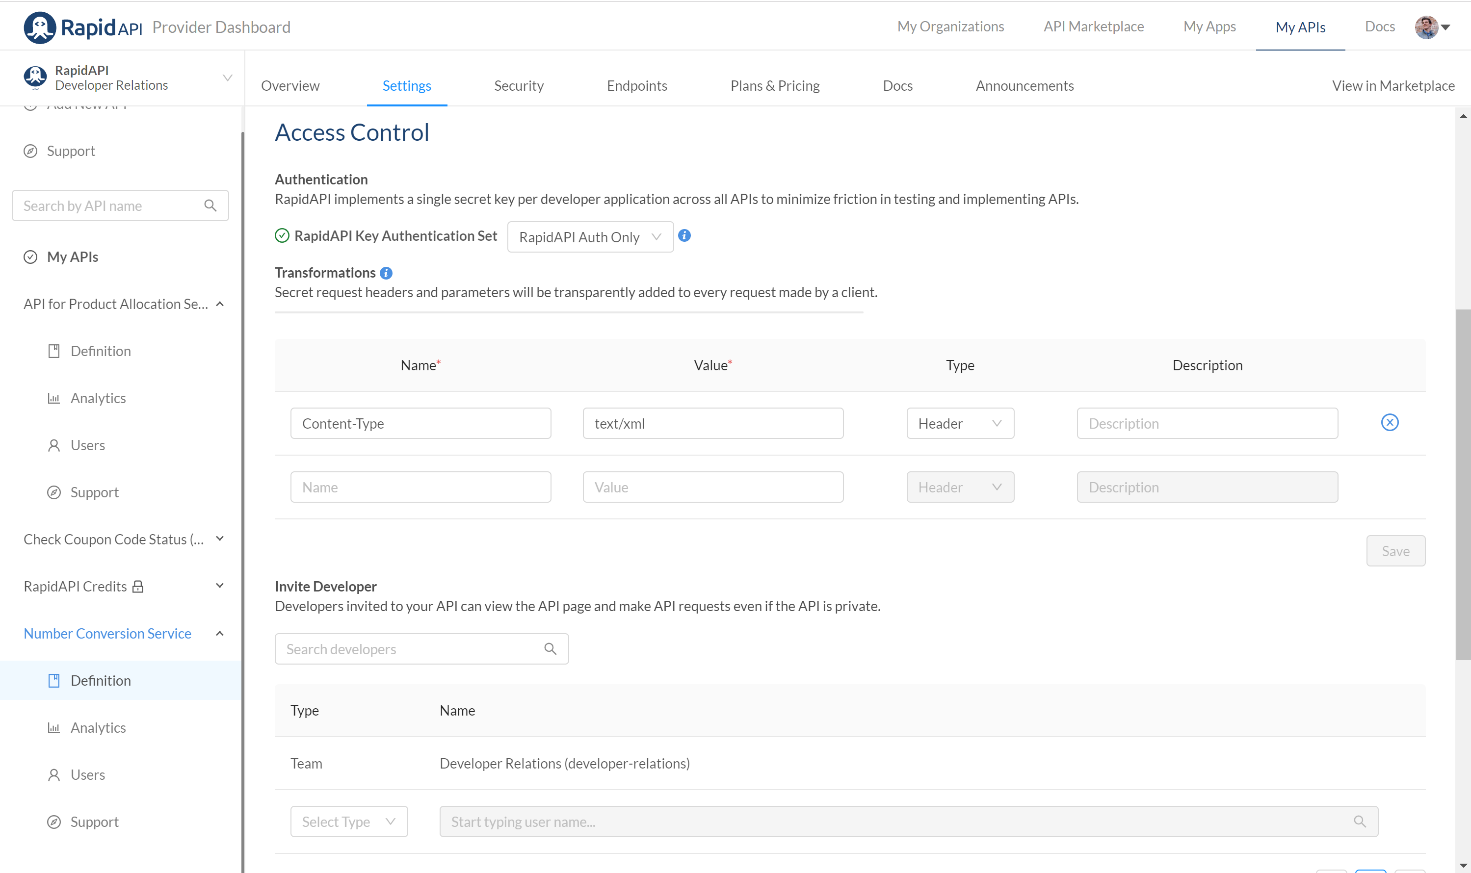Screen dimensions: 1471x873
Task: Expand the Check Coupon Code Status API
Action: [219, 539]
